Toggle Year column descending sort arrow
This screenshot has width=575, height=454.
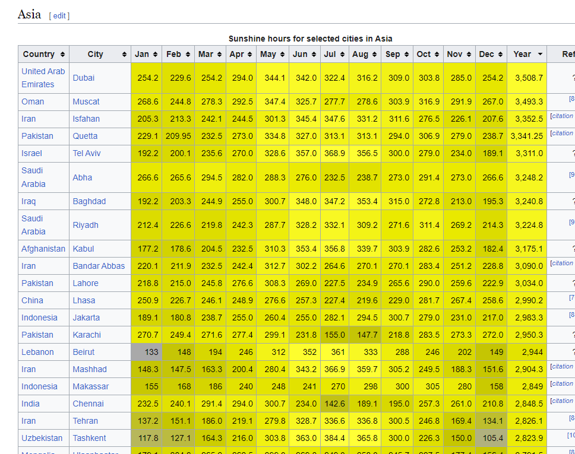point(540,54)
